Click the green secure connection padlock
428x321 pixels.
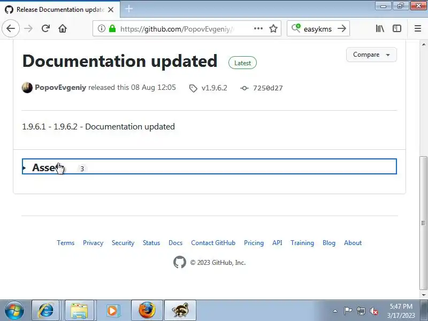pyautogui.click(x=112, y=28)
